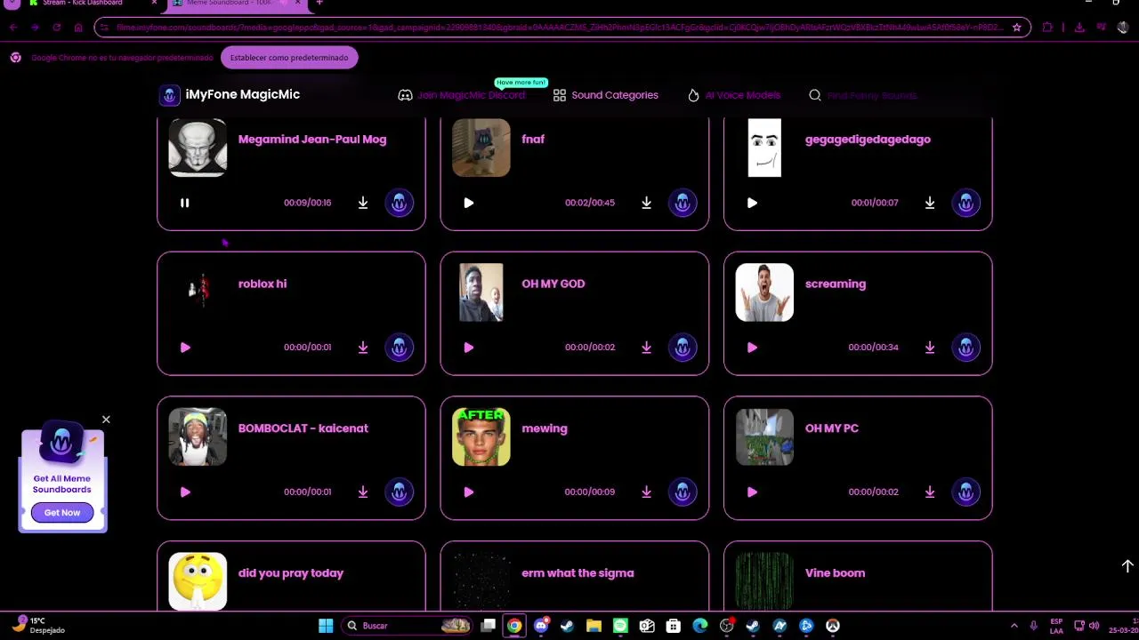Download the gegagedigedagedago sound

(930, 203)
